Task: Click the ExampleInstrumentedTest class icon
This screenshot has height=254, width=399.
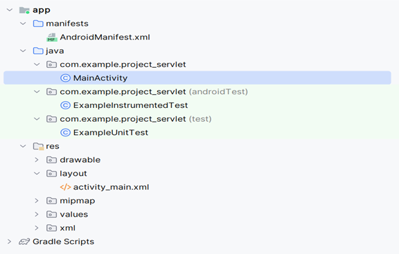Action: click(x=65, y=105)
